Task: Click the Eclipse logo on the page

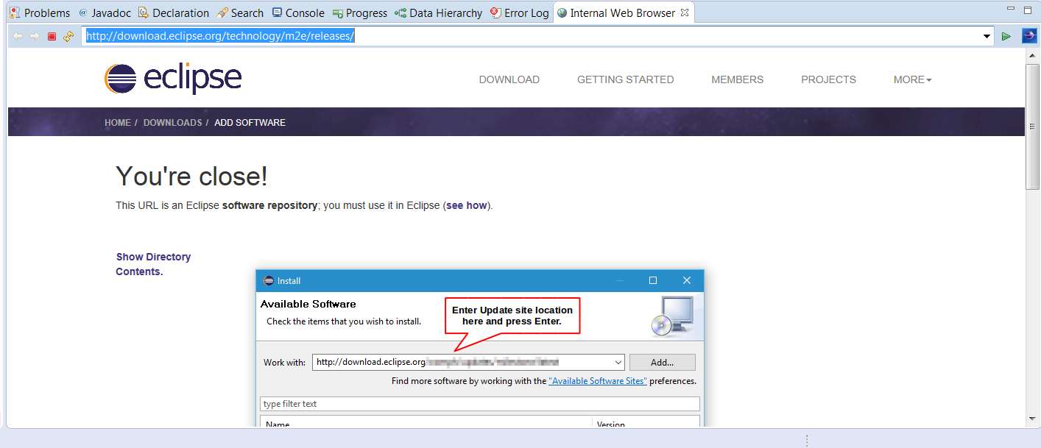Action: point(173,78)
